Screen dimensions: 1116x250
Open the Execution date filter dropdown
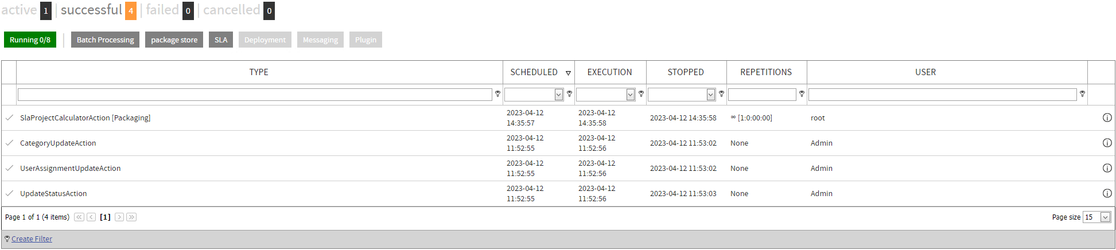click(631, 95)
